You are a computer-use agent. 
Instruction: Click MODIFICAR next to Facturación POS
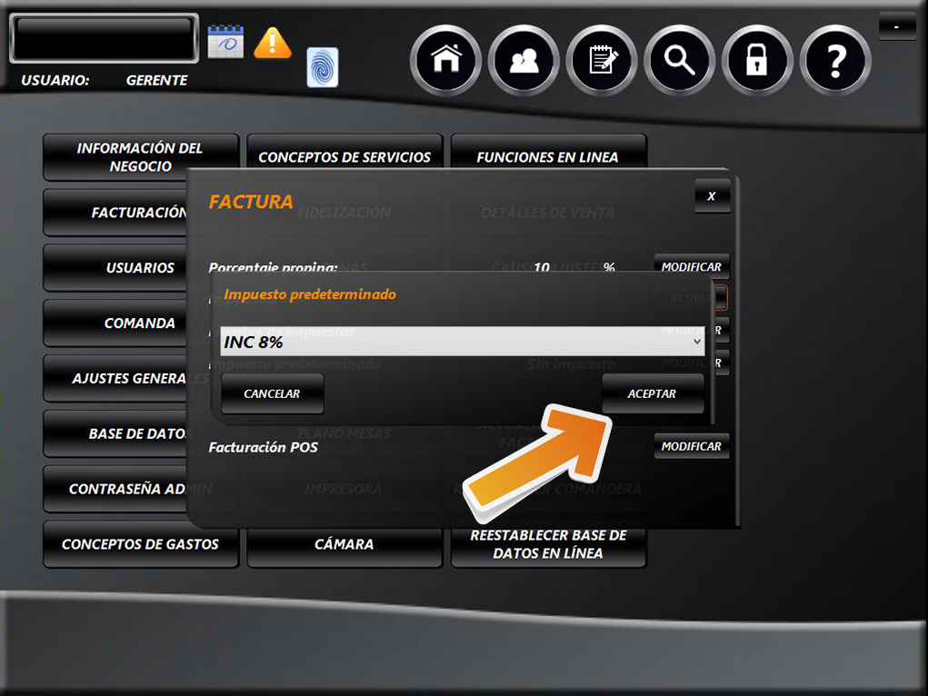(x=691, y=446)
